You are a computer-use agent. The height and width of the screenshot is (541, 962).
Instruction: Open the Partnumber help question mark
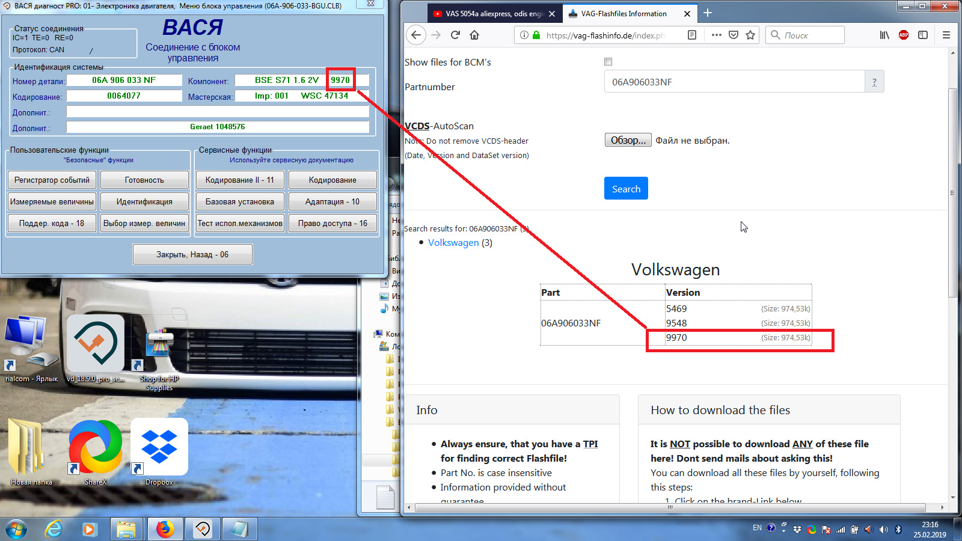pos(874,82)
